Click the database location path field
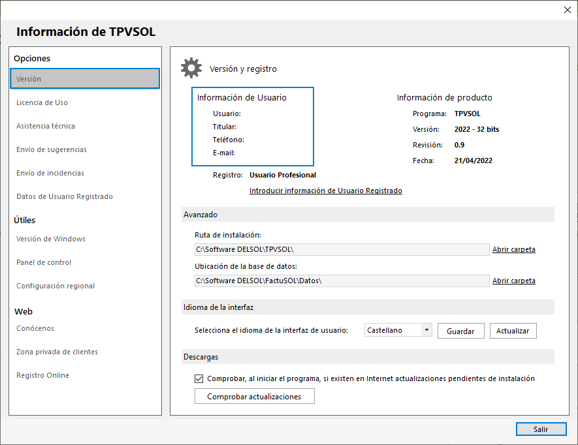This screenshot has width=578, height=445. coord(342,281)
